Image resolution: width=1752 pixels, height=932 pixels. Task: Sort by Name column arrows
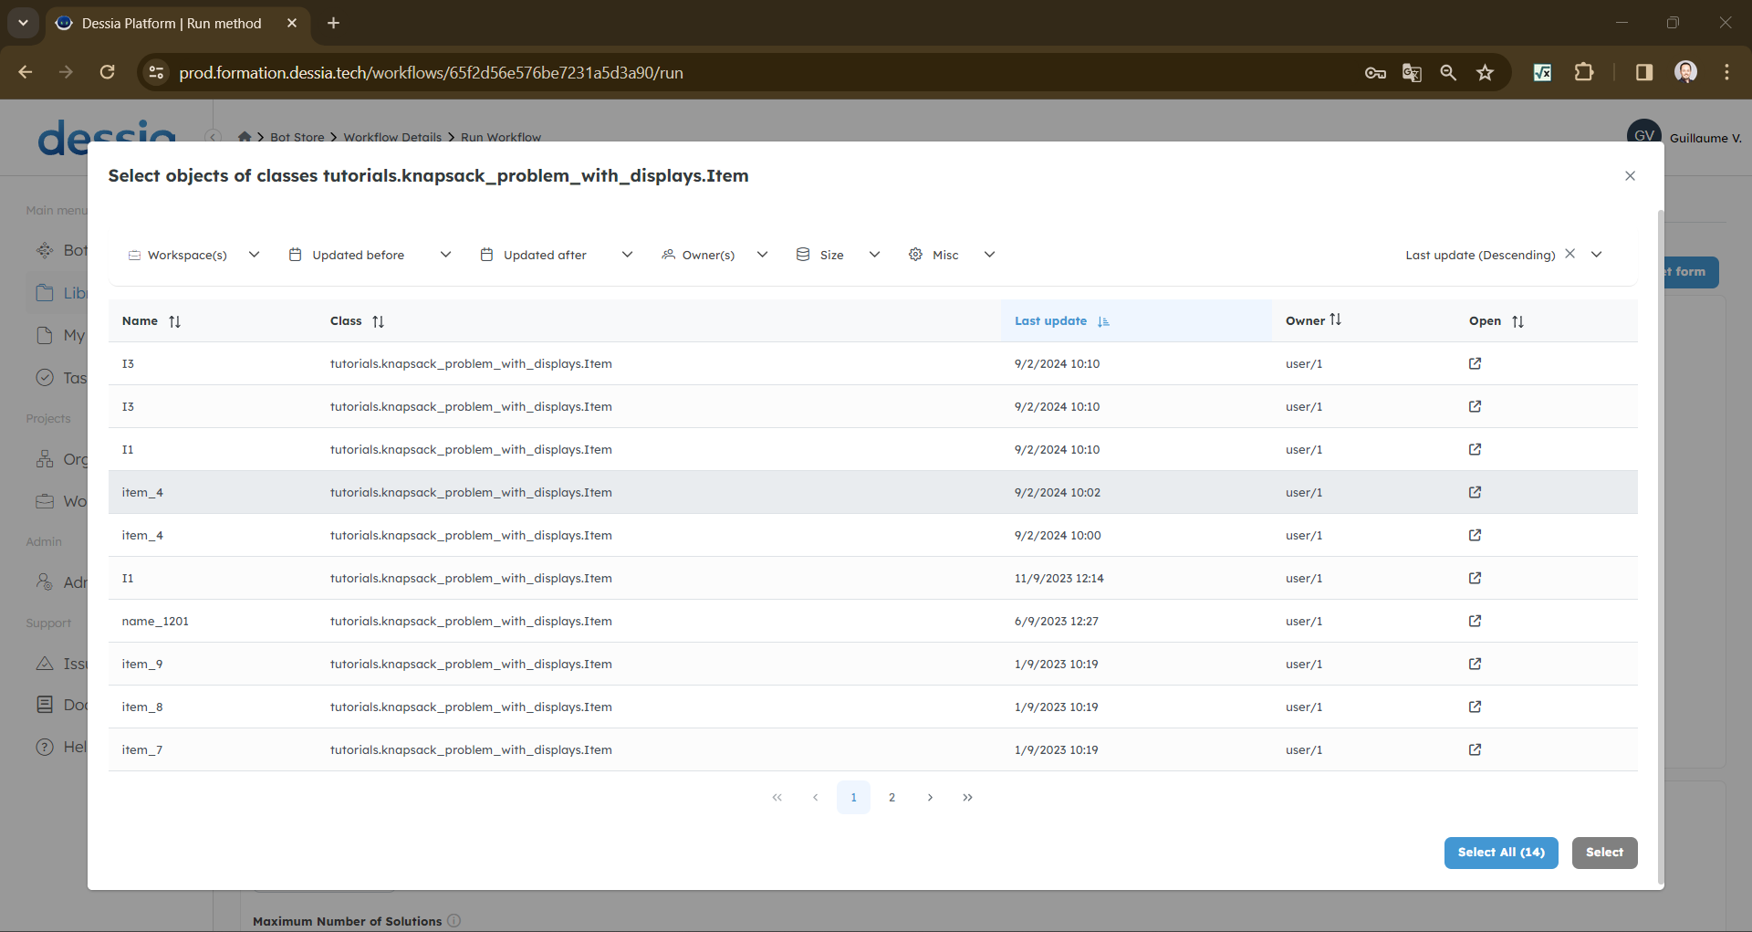click(x=174, y=321)
